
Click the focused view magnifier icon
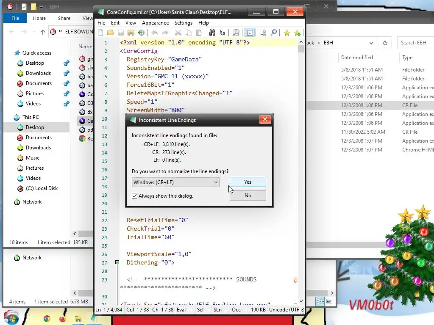(274, 33)
